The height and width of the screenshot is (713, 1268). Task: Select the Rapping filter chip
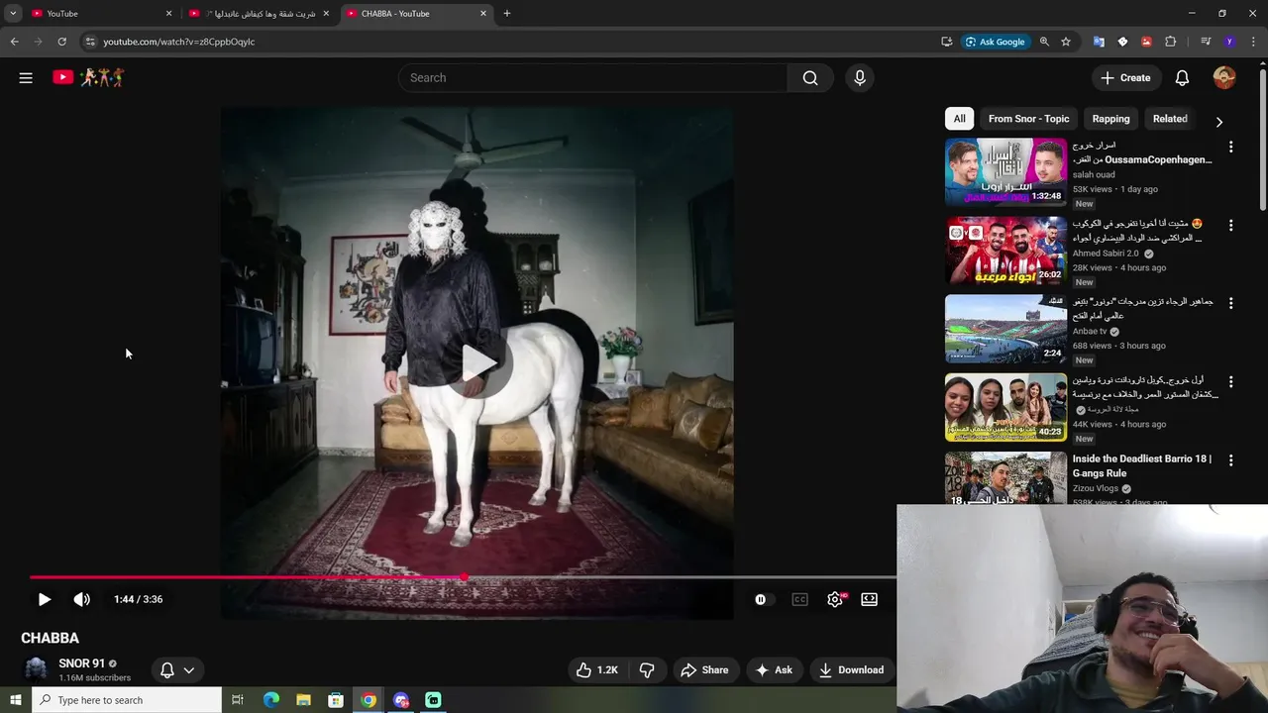(x=1110, y=119)
